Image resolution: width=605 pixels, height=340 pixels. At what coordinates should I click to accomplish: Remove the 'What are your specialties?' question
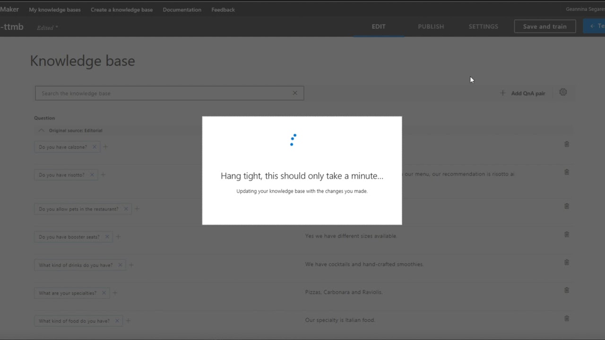pos(104,293)
